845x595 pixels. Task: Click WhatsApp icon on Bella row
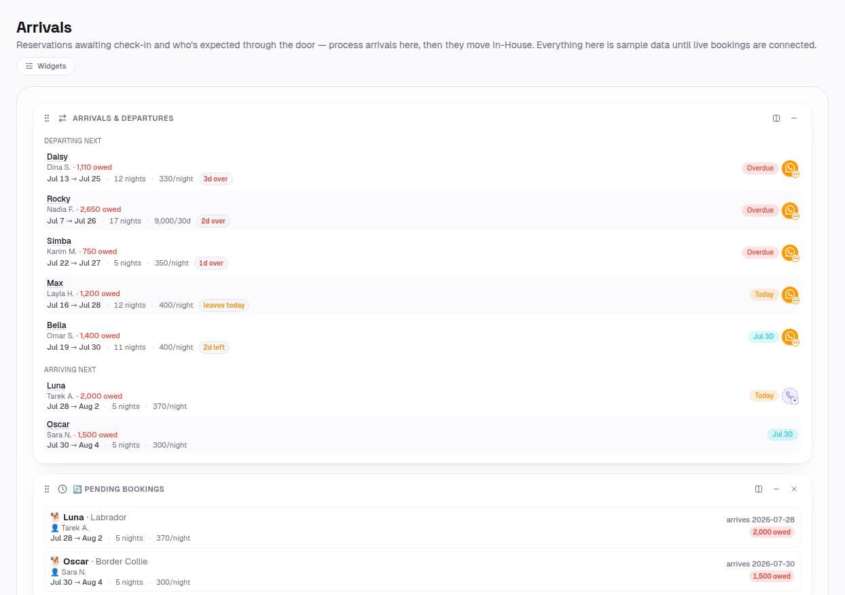tap(790, 337)
